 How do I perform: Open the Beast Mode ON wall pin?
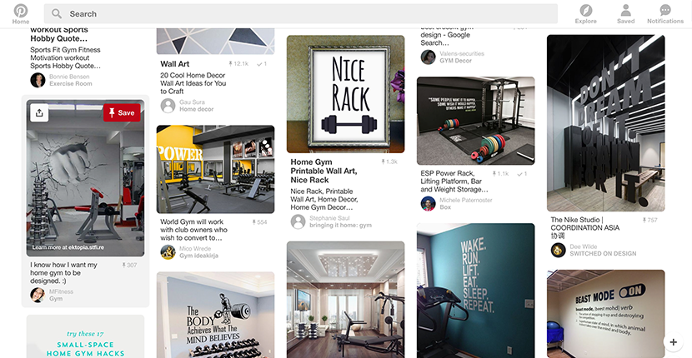(606, 314)
